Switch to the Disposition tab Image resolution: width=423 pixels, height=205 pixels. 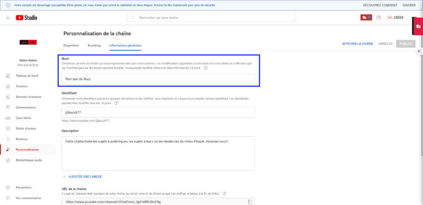coord(71,45)
